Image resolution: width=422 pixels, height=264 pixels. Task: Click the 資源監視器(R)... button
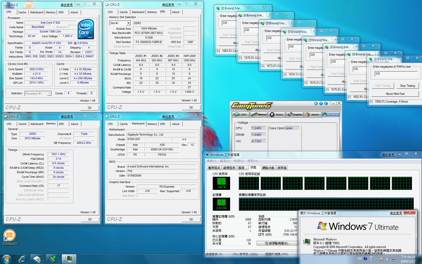pos(277,243)
